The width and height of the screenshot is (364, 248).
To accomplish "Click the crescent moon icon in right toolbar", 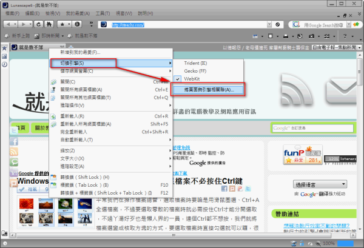I will coord(300,36).
